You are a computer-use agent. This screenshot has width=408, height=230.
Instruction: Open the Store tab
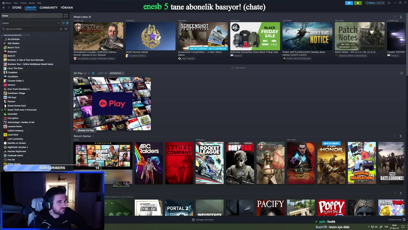(x=17, y=8)
